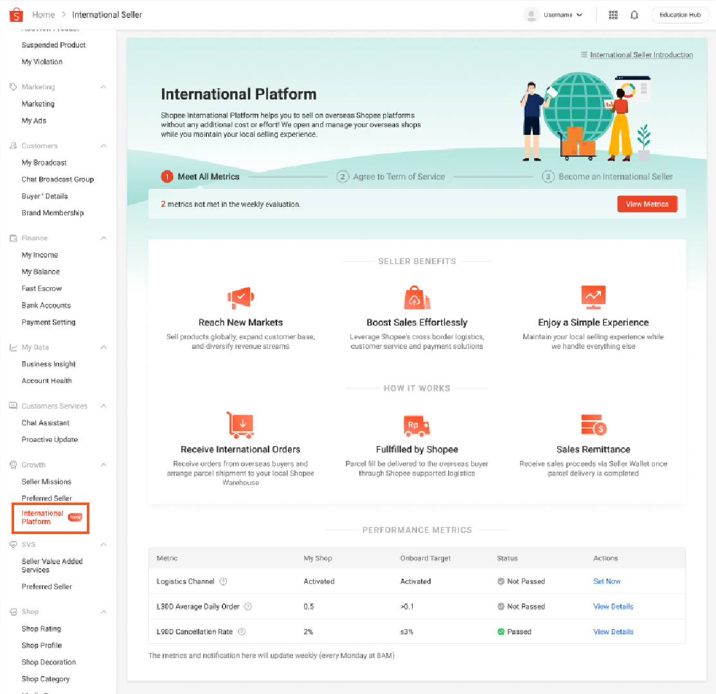Image resolution: width=716 pixels, height=694 pixels.
Task: Open My Income in the sidebar
Action: pos(40,255)
